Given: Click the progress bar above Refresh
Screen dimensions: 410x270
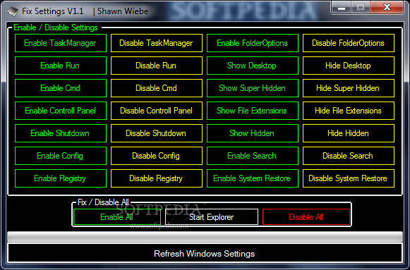Looking at the screenshot, I should click(205, 237).
